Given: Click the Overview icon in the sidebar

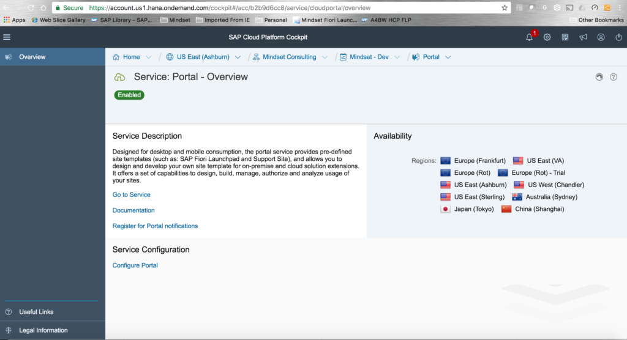Looking at the screenshot, I should click(x=9, y=57).
